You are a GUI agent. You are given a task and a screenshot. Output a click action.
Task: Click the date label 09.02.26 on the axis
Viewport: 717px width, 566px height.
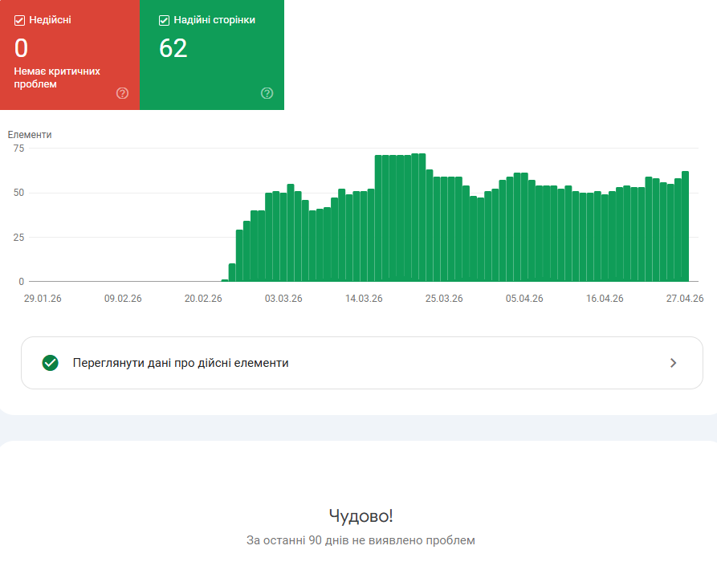point(123,299)
